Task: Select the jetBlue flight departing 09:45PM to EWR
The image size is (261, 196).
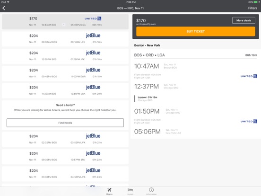Action: pos(65,73)
